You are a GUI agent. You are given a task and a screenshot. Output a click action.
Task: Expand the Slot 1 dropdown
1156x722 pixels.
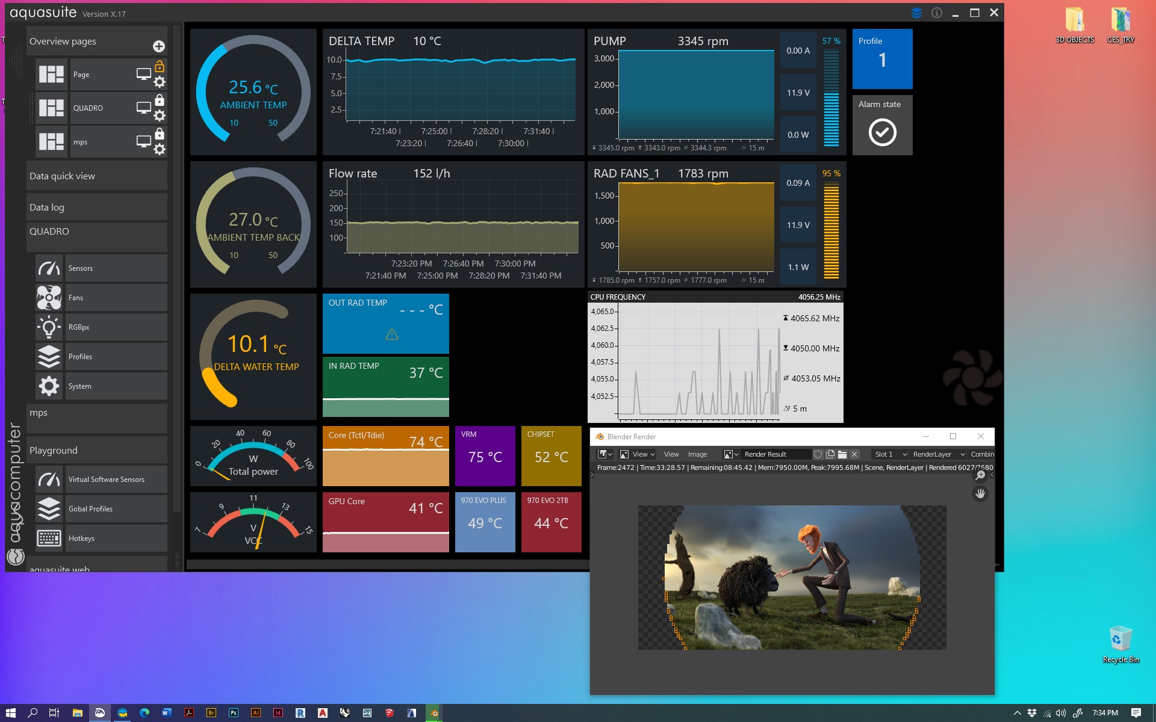pyautogui.click(x=890, y=454)
